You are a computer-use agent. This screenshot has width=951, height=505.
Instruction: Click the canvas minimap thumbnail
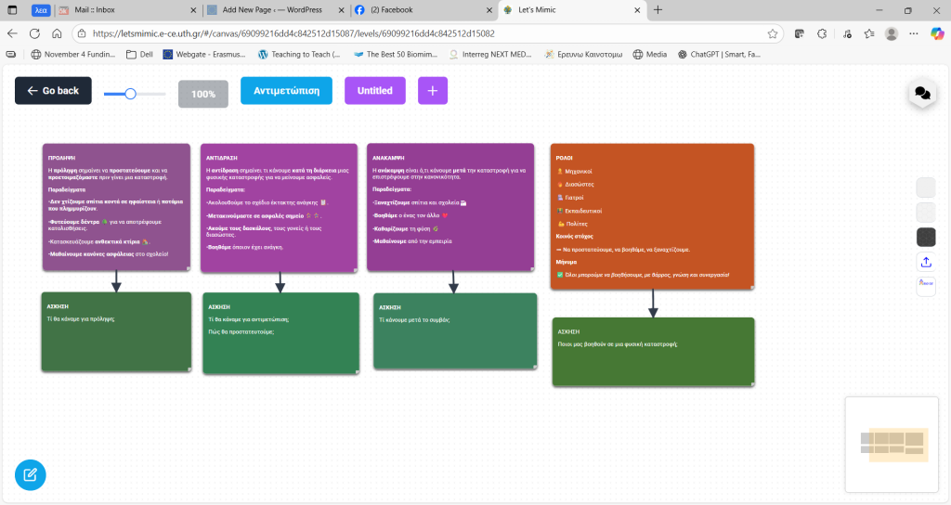(892, 445)
